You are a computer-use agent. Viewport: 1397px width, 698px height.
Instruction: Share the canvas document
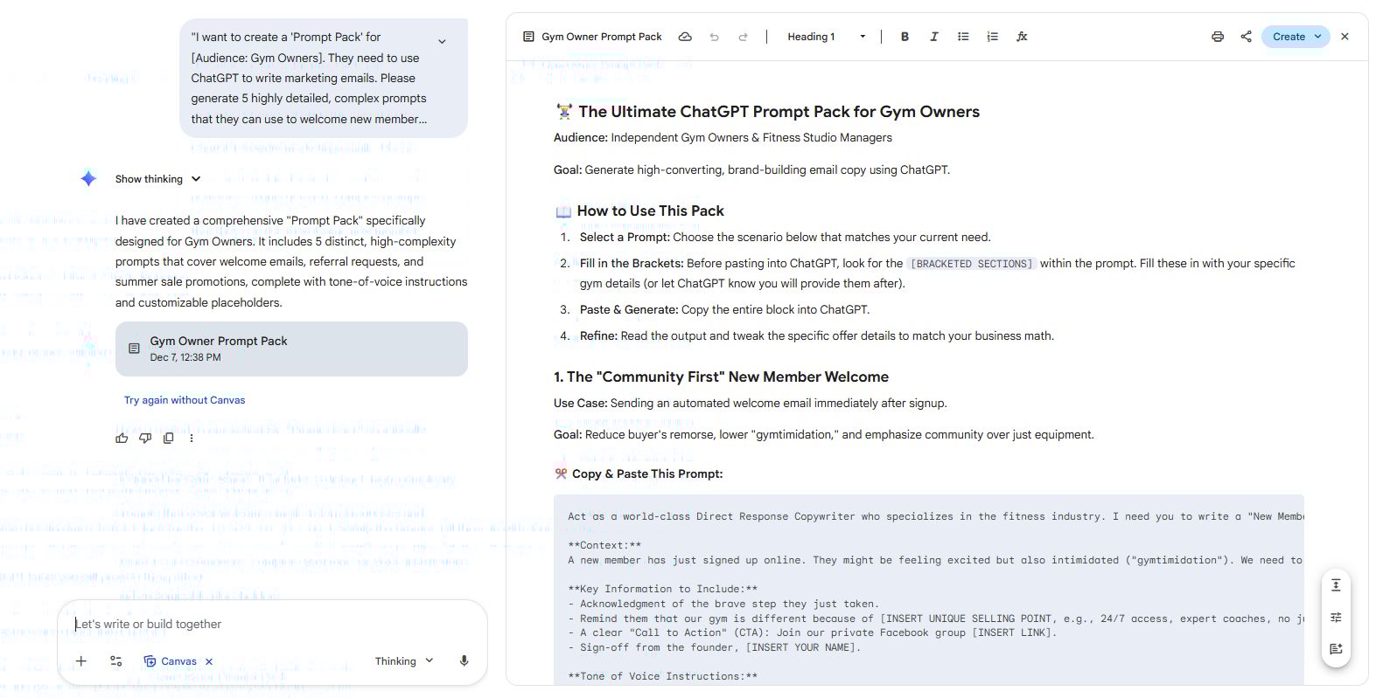click(x=1246, y=37)
